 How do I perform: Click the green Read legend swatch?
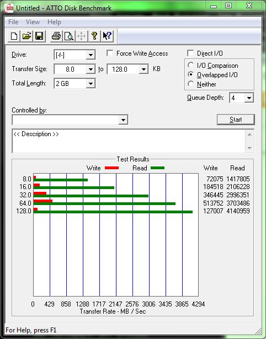click(158, 168)
